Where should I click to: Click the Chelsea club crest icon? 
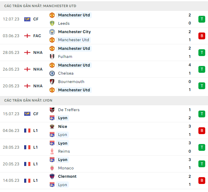(x=52, y=73)
